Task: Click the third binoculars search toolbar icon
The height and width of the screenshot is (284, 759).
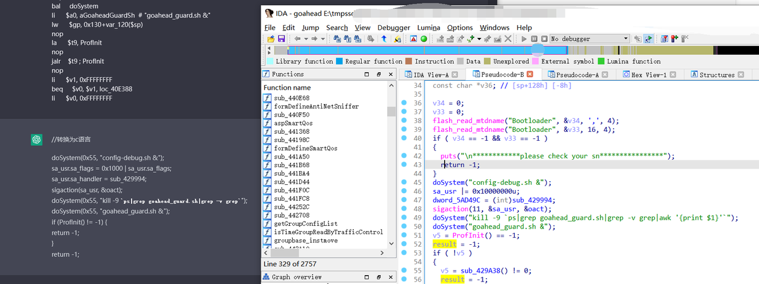Action: coord(357,39)
